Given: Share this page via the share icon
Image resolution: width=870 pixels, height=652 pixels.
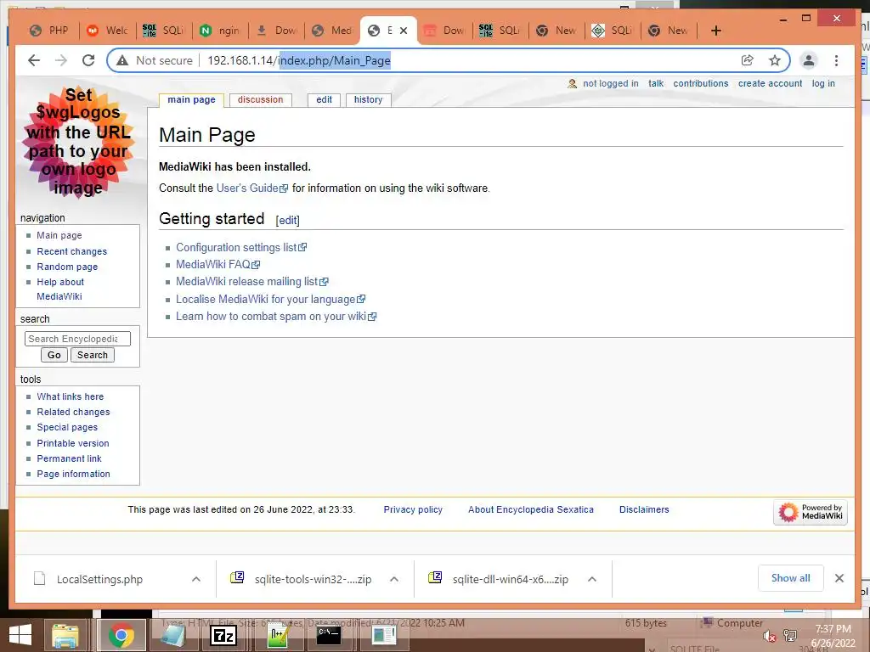Looking at the screenshot, I should tap(748, 60).
